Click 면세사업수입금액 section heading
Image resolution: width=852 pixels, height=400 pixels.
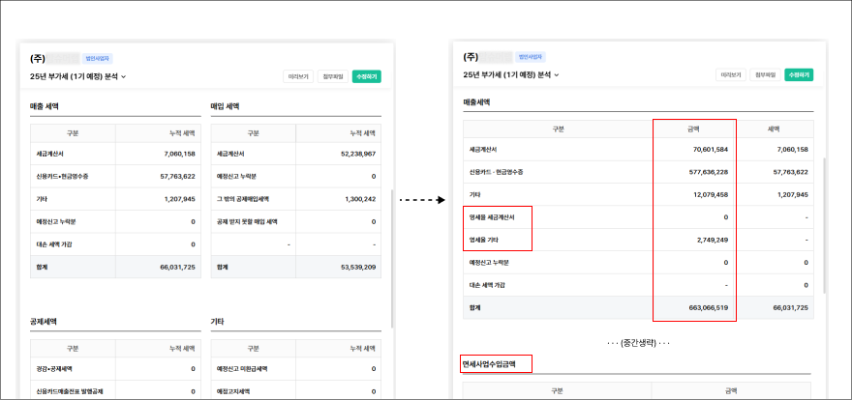[496, 365]
